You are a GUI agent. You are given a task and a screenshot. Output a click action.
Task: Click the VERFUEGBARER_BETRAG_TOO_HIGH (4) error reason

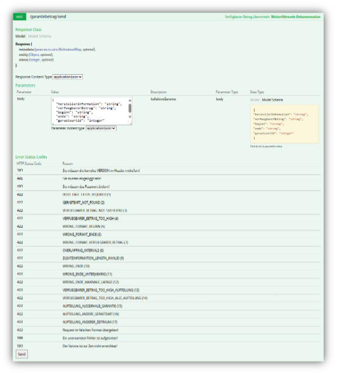tap(91, 219)
